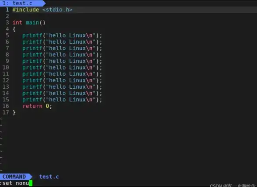
Task: Click empty line number 2
Action: tap(7, 16)
